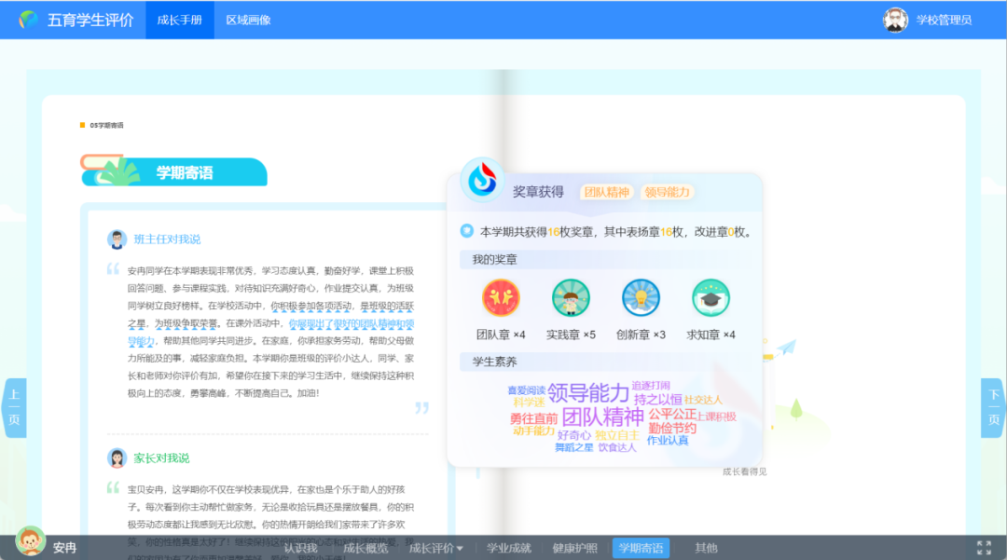Click the 创新章 innovation badge icon
The image size is (1007, 560).
point(638,296)
